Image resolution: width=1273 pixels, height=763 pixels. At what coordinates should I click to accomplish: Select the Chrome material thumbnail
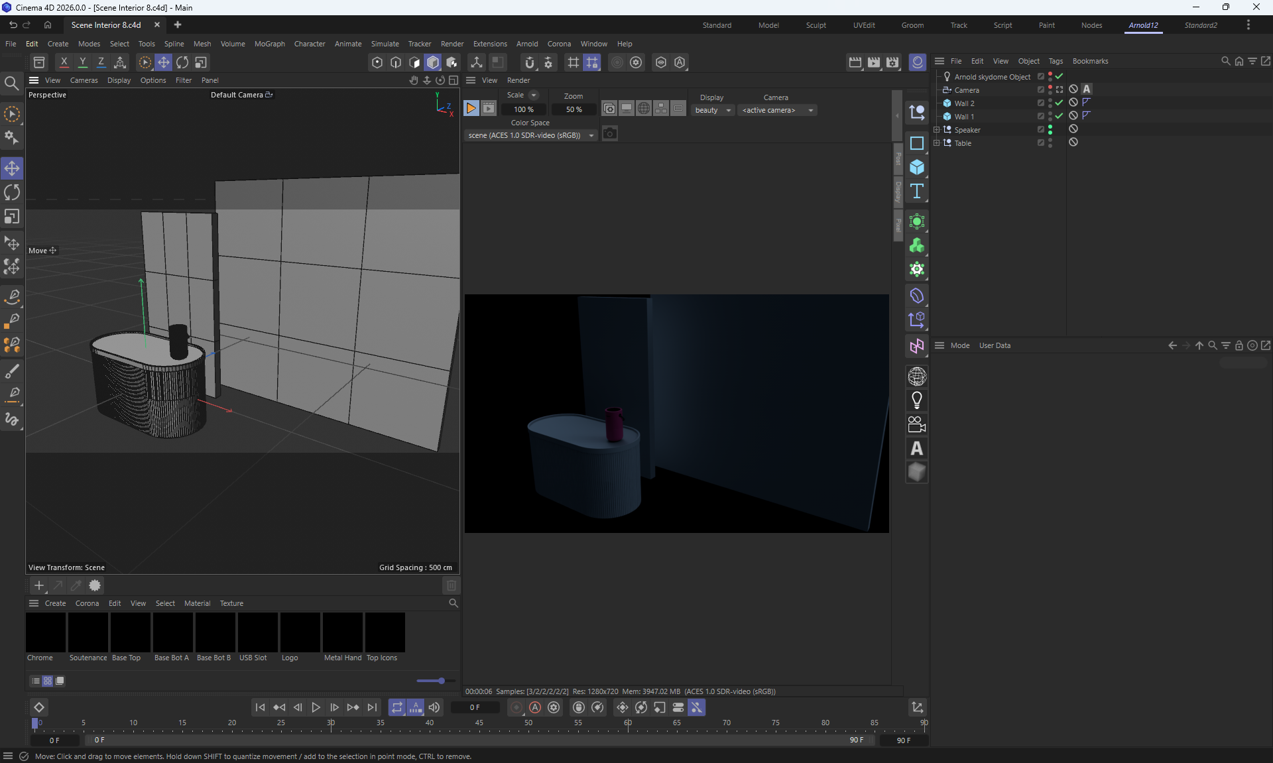[x=46, y=632]
